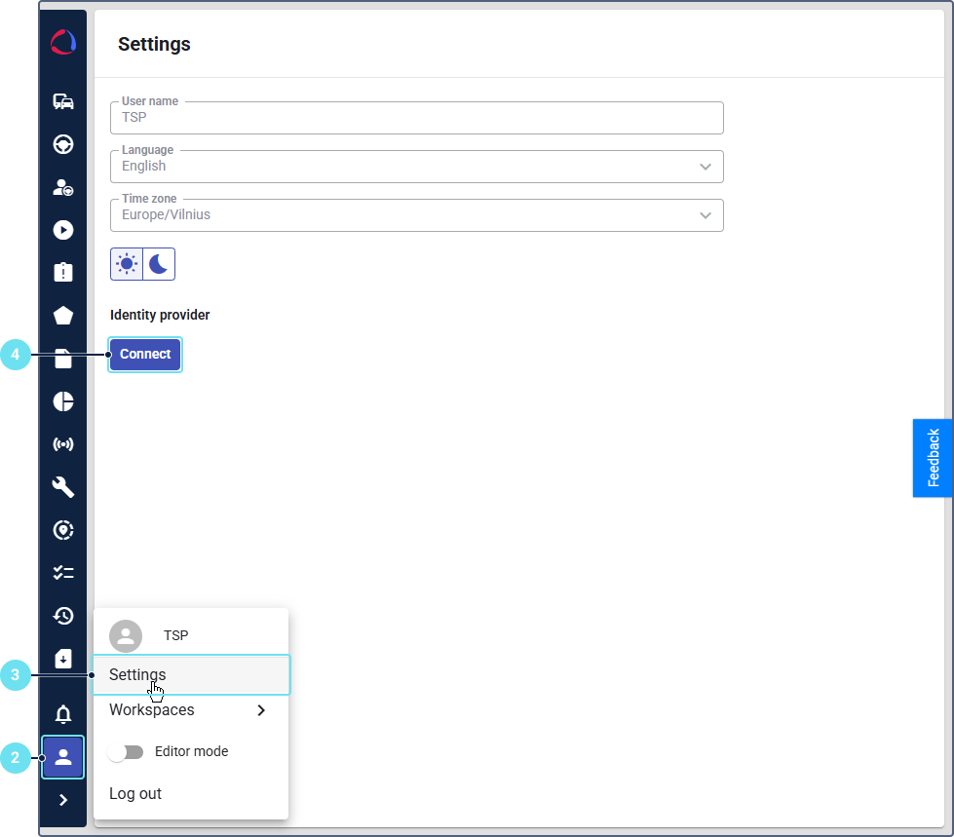Expand the Time zone dropdown
The image size is (954, 837).
[x=416, y=215]
